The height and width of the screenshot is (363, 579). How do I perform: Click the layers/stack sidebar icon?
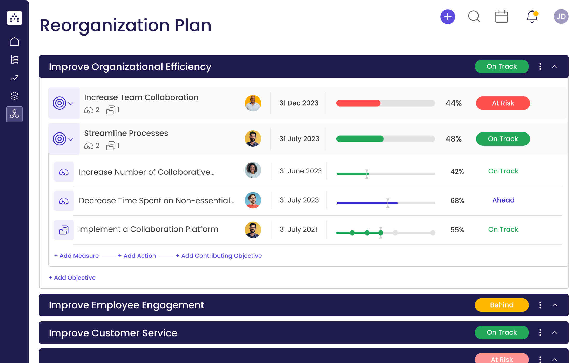coord(14,96)
